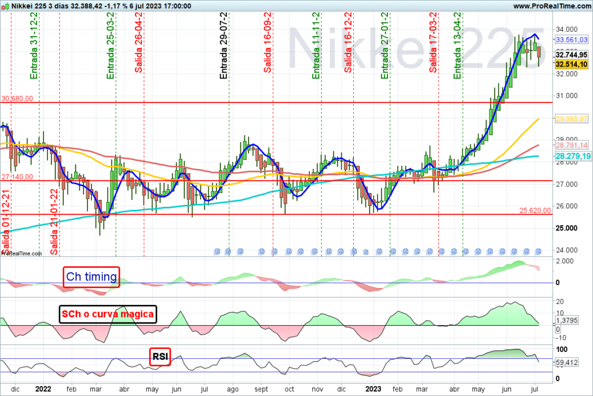Open the document icon on the Entrada 29-07-2 line
593x396 pixels.
click(228, 252)
